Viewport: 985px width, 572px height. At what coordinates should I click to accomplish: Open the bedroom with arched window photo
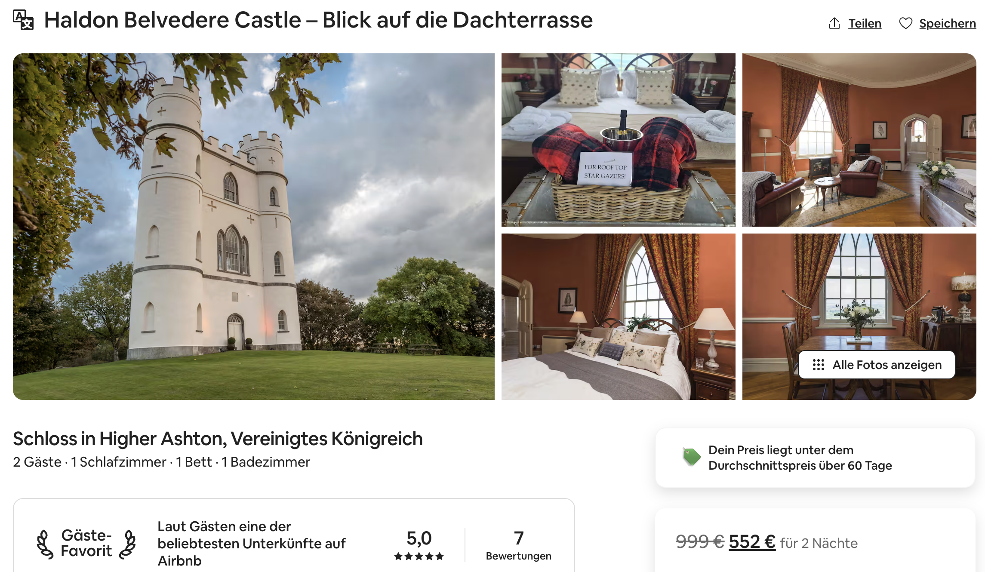(618, 317)
